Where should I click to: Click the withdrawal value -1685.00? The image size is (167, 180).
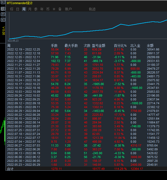click(136, 88)
